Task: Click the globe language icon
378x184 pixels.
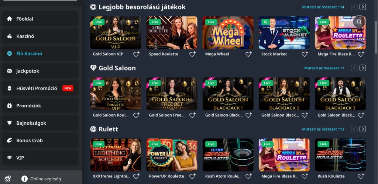Action: [8, 179]
